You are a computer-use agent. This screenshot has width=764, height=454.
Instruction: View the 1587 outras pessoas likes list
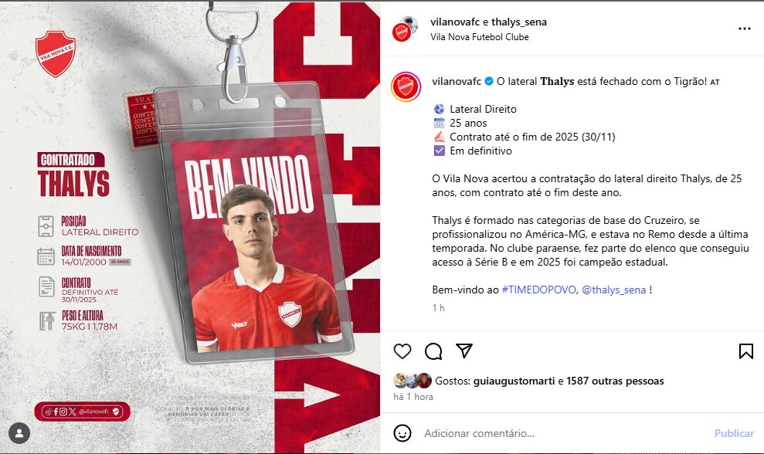[x=615, y=381]
